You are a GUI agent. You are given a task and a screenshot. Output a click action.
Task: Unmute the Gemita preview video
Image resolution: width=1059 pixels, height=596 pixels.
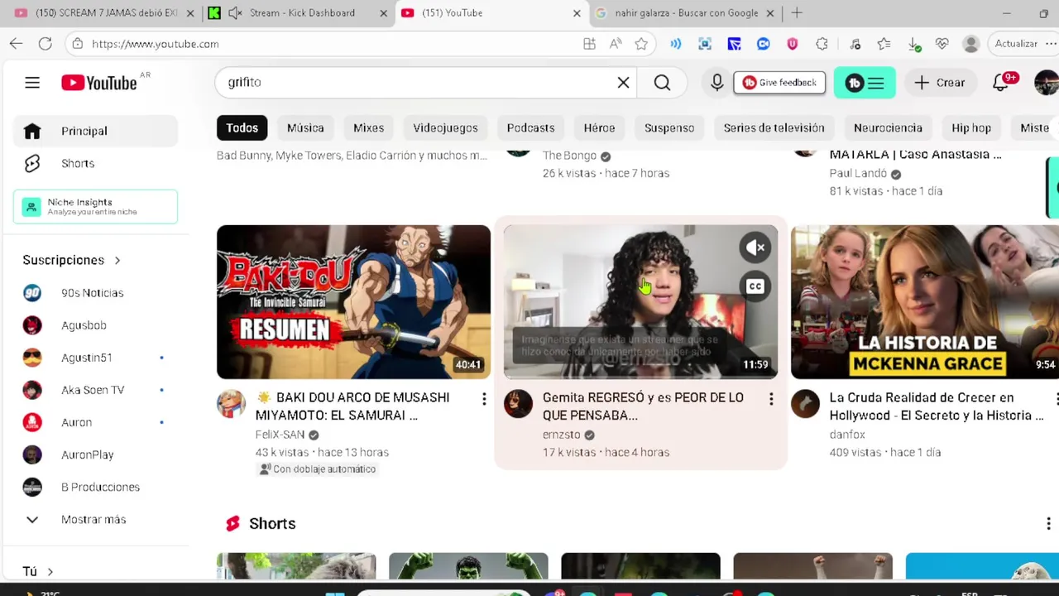[x=755, y=248]
